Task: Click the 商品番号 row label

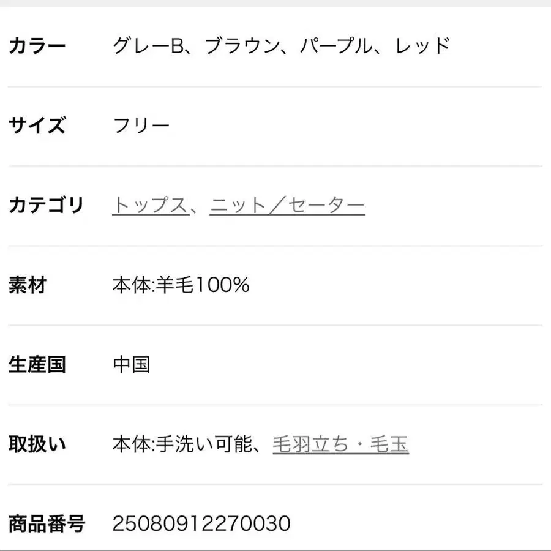Action: tap(47, 524)
